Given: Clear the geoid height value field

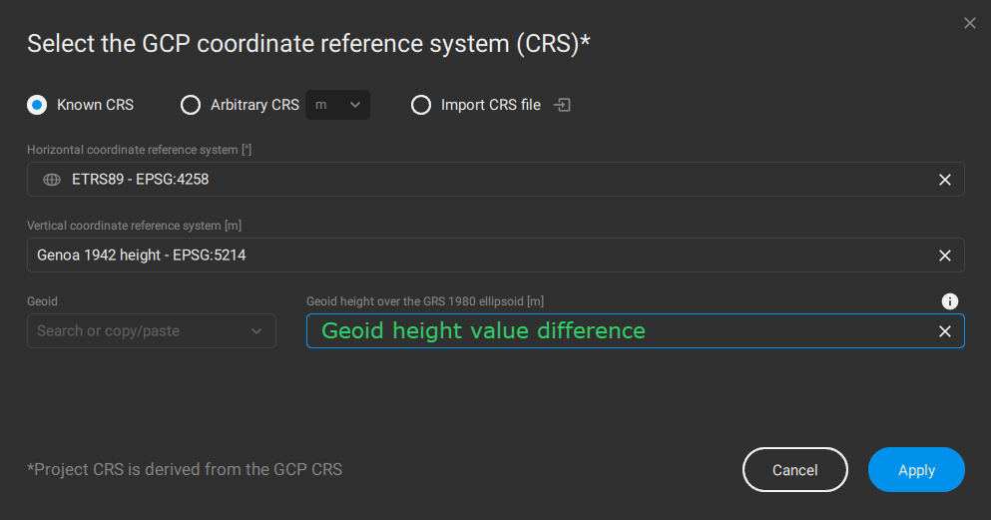Looking at the screenshot, I should pos(944,331).
